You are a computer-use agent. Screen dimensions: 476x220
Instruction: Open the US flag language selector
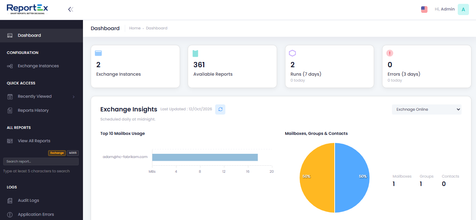424,9
